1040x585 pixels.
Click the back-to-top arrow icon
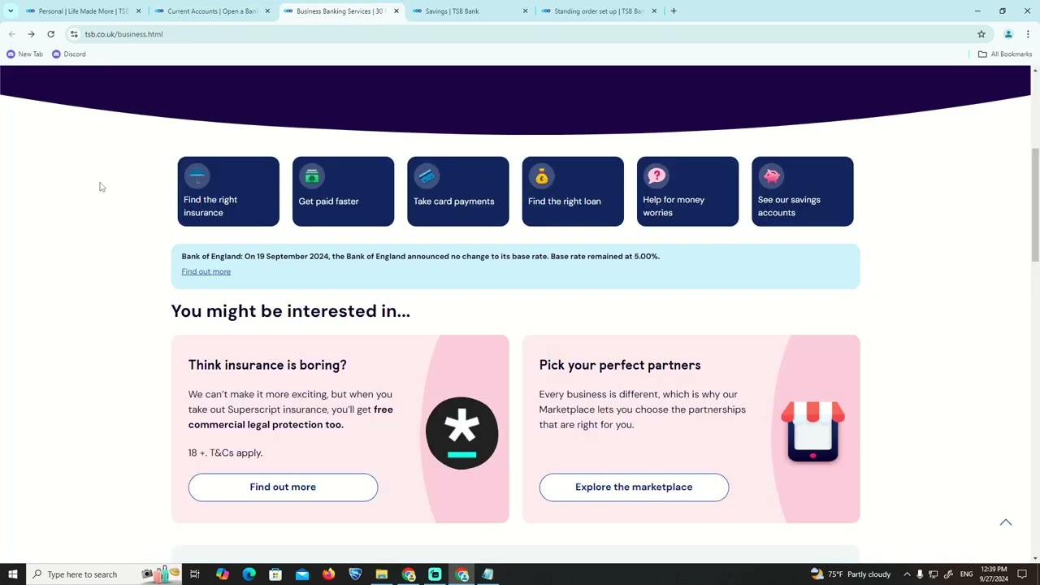point(1006,522)
